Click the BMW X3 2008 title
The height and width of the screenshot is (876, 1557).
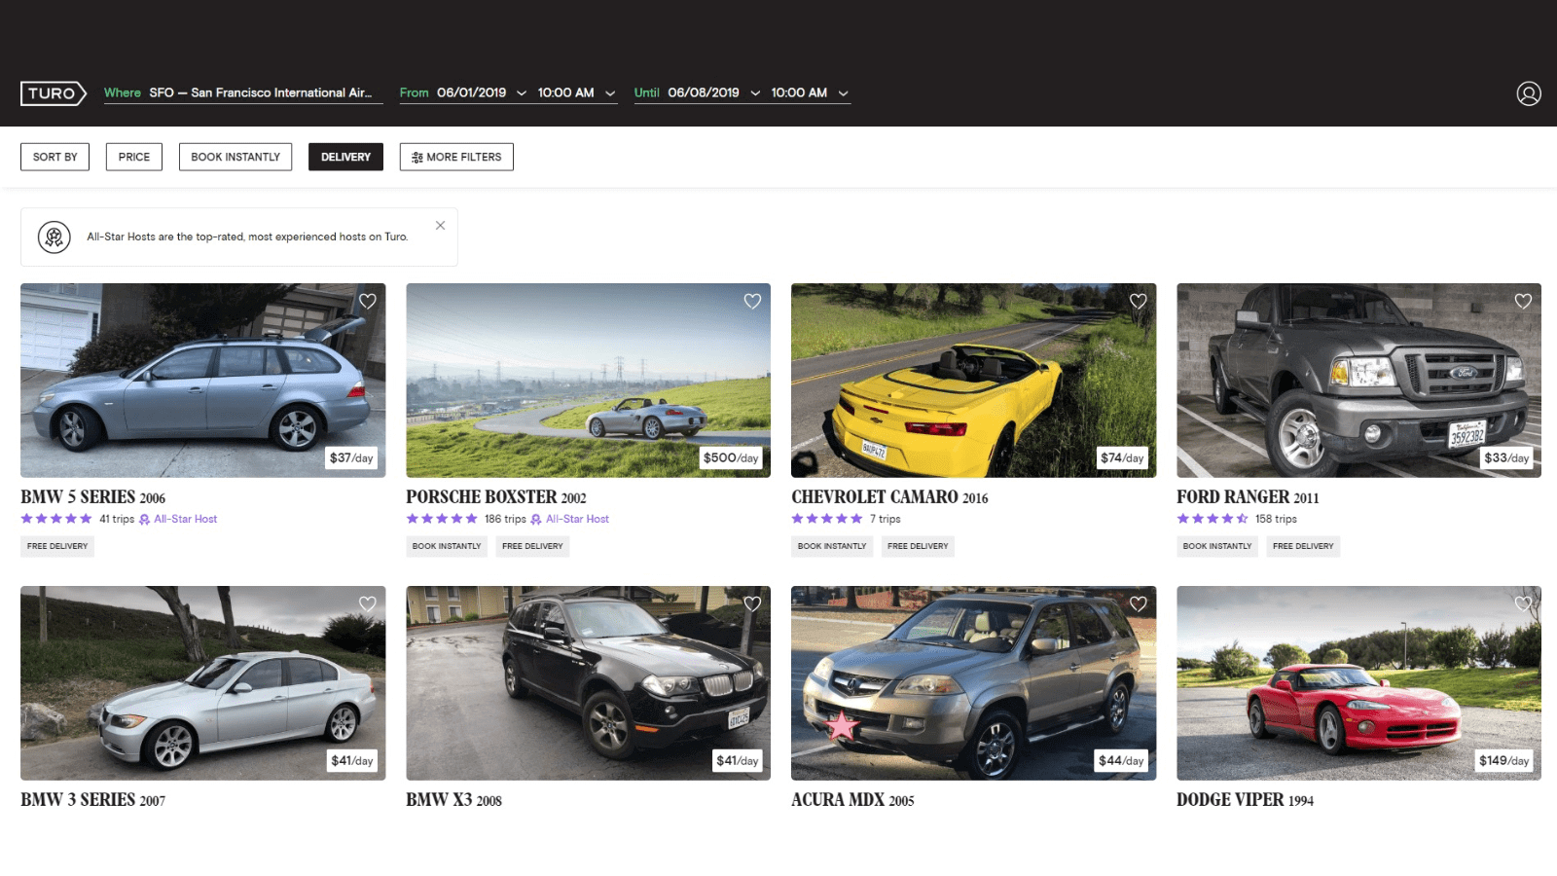[453, 800]
